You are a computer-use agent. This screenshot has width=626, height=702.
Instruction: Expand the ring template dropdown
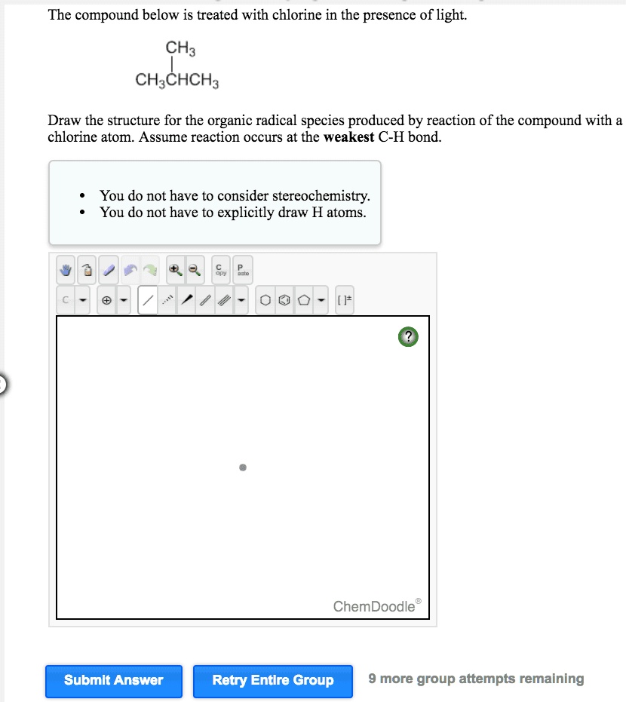tap(321, 299)
